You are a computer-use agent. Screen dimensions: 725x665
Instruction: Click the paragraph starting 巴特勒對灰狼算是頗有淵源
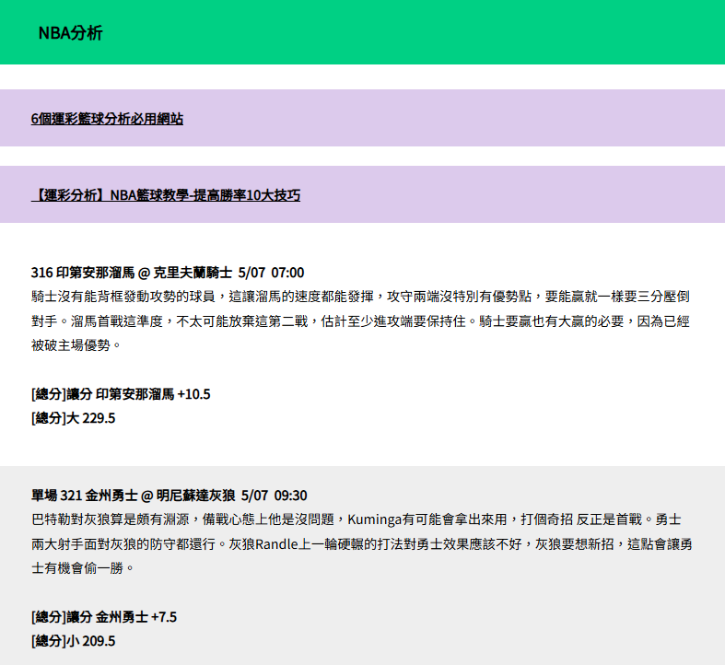[x=361, y=543]
